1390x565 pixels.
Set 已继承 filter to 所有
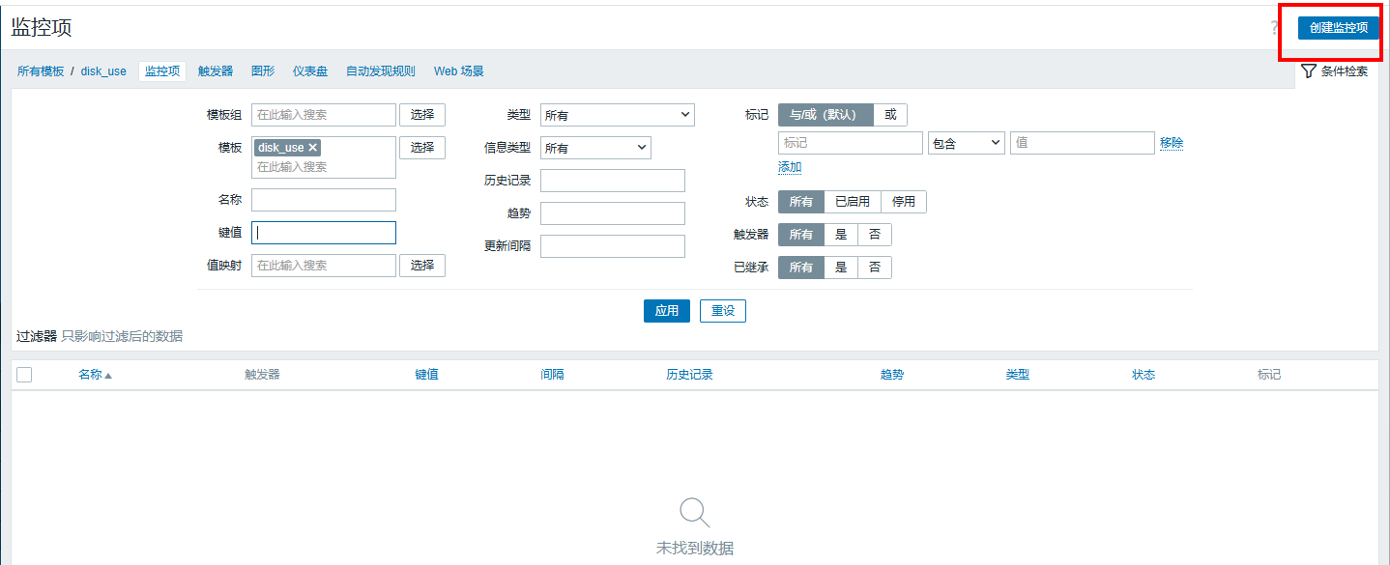801,268
